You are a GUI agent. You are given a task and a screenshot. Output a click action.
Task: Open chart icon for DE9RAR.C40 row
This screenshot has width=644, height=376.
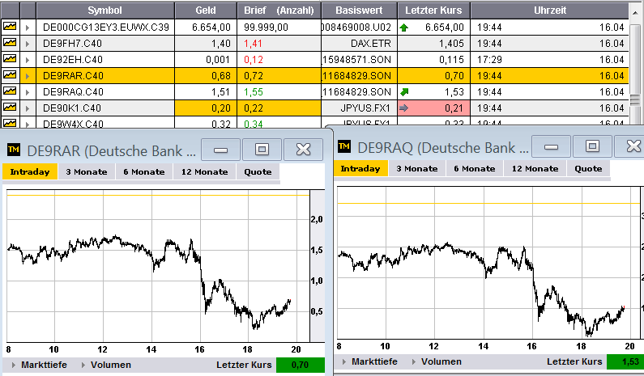pos(10,75)
